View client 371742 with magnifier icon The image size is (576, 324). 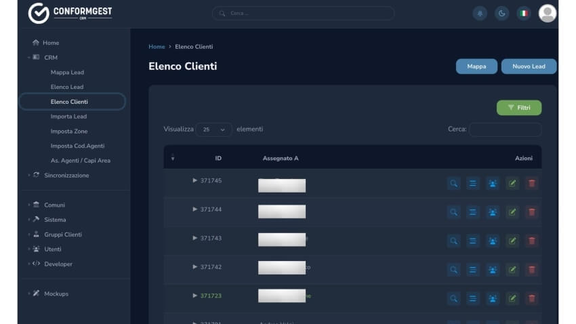(x=453, y=270)
